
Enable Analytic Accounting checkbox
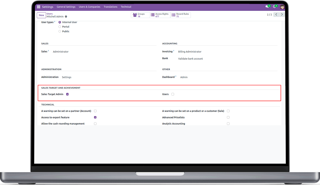coord(228,124)
